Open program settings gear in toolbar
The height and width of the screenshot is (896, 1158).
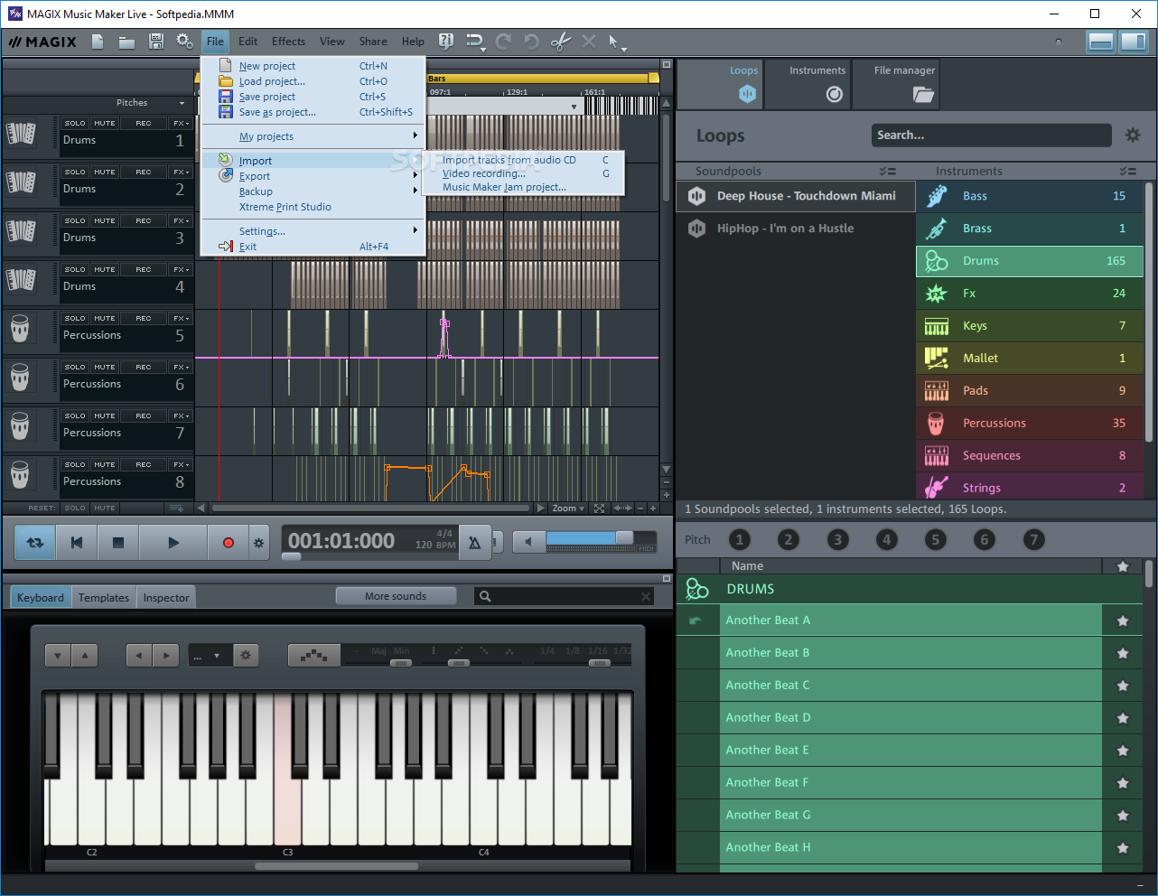tap(184, 42)
